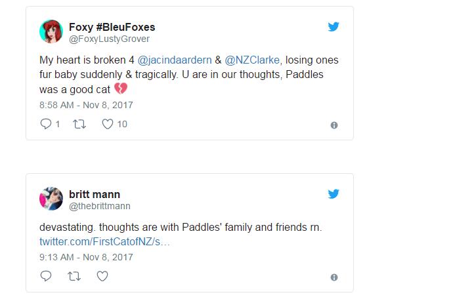476x301 pixels.
Task: Open the @NZClarke mention link
Action: (x=253, y=60)
